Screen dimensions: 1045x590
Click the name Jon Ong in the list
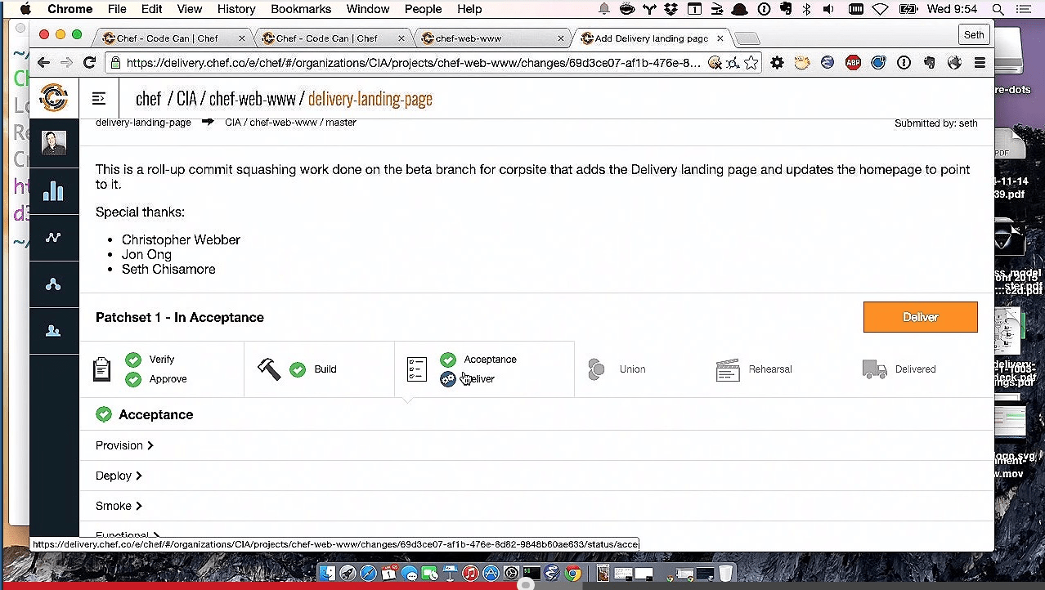(x=146, y=254)
